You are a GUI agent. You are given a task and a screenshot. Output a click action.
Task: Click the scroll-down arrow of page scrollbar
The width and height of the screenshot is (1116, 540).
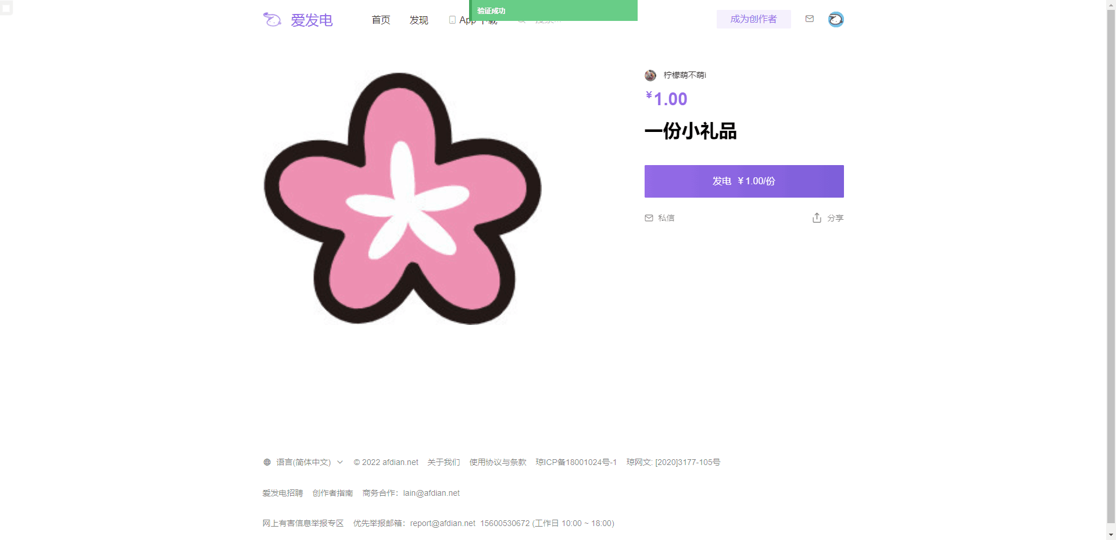(1111, 535)
